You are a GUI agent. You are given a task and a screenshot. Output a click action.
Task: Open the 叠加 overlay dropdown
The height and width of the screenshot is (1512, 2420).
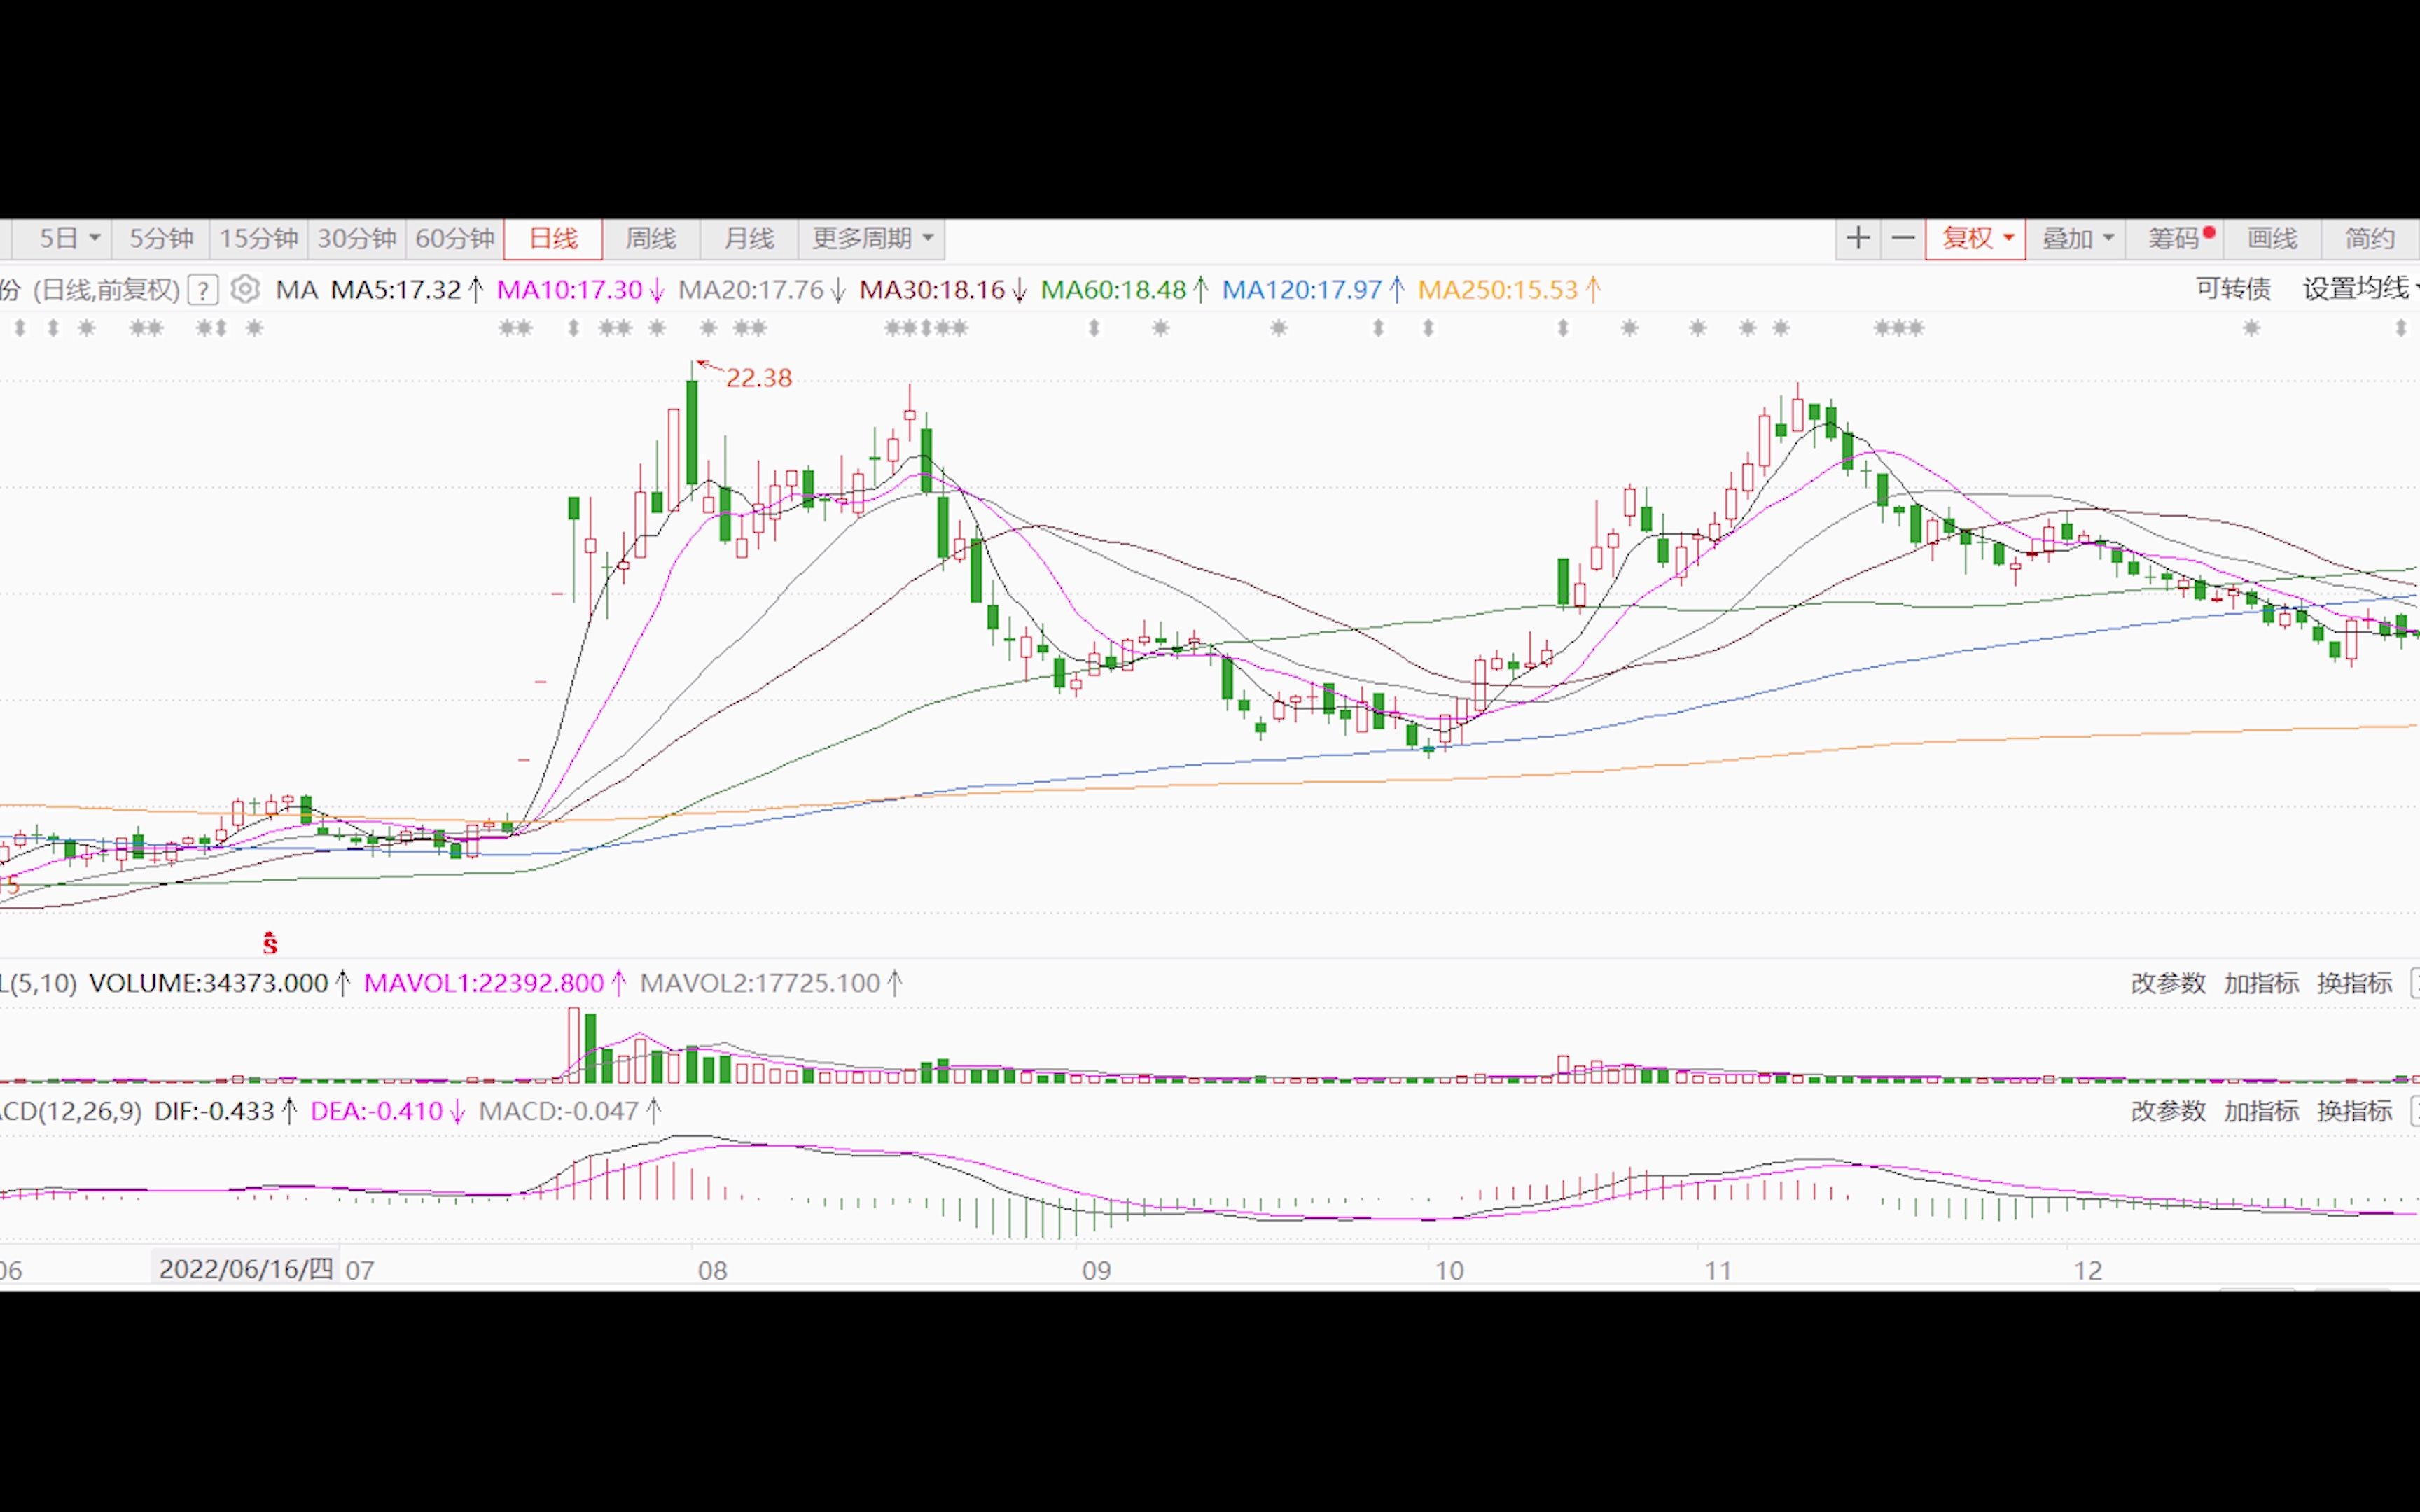2076,239
